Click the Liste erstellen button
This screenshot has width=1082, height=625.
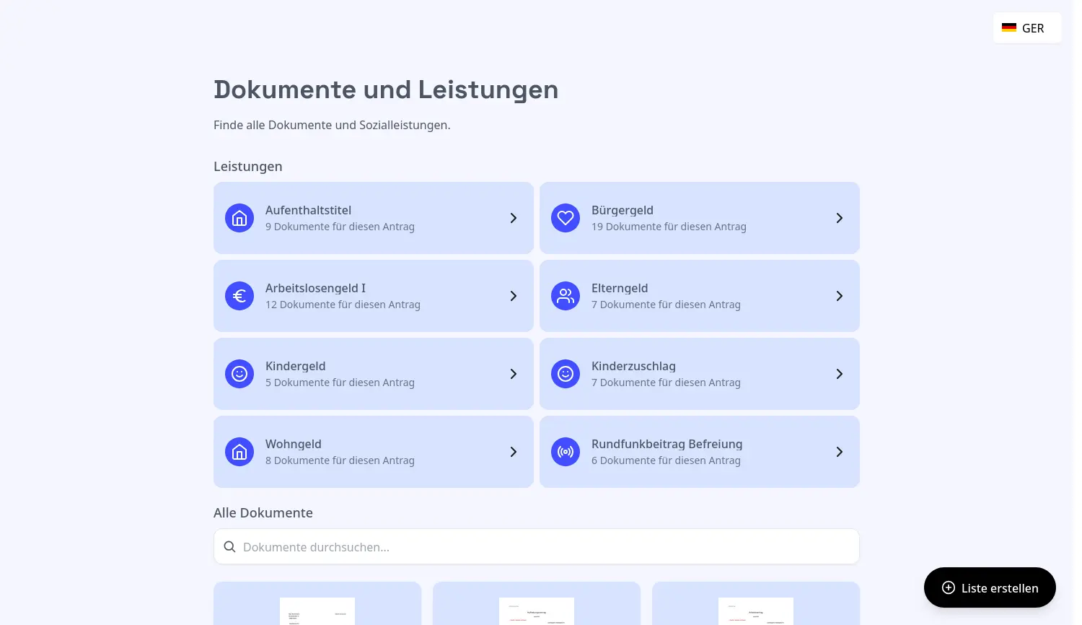[990, 587]
